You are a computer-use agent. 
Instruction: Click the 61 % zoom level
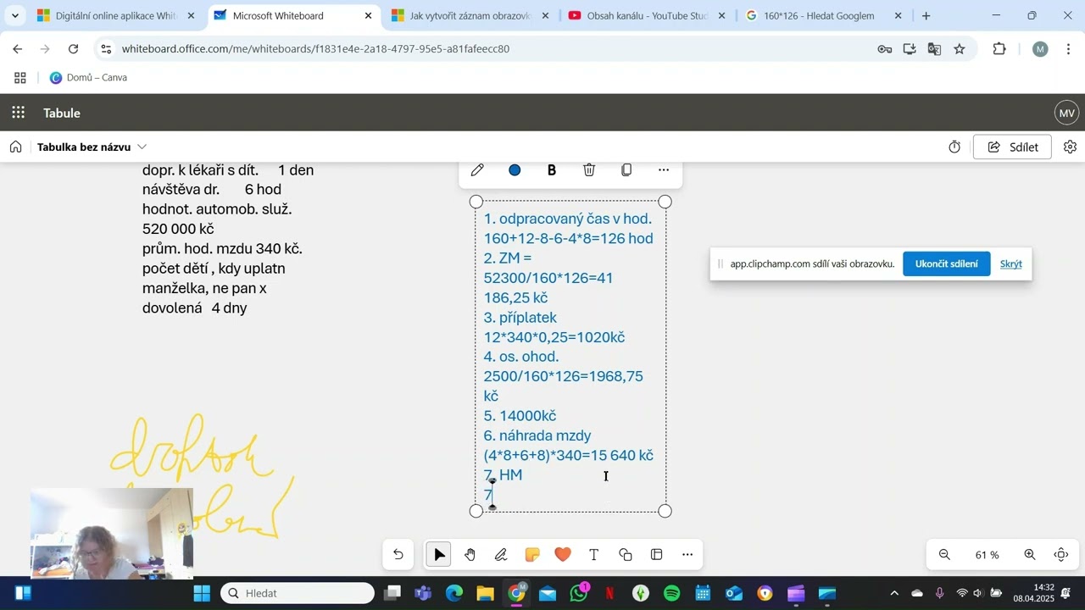click(987, 555)
